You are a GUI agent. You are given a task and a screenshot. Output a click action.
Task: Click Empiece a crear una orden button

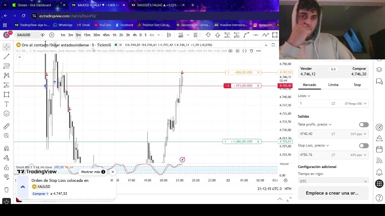click(x=333, y=193)
